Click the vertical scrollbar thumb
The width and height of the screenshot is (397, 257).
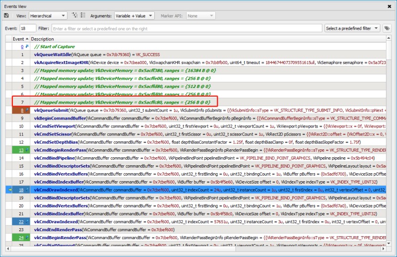(389, 50)
